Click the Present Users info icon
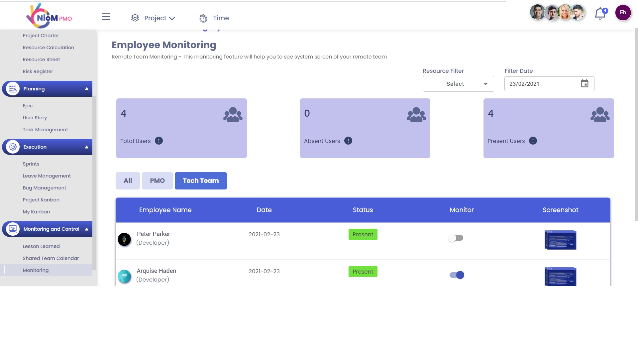This screenshot has height=359, width=638. (x=533, y=141)
